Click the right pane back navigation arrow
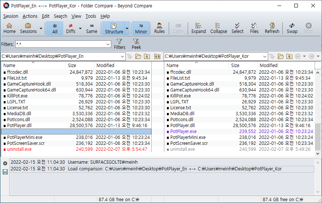The image size is (322, 203). [x=298, y=56]
